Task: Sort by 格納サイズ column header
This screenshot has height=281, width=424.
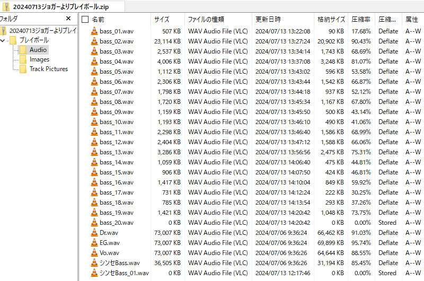Action: [331, 20]
